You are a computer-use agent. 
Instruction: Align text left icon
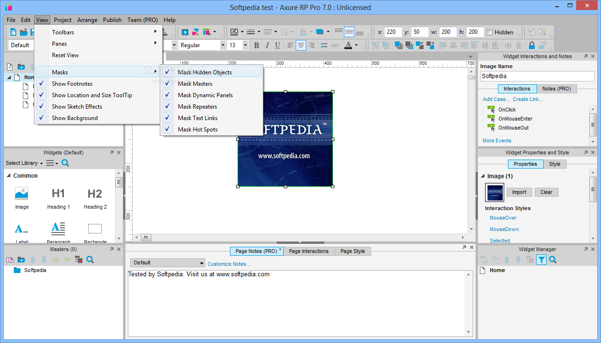[x=290, y=45]
